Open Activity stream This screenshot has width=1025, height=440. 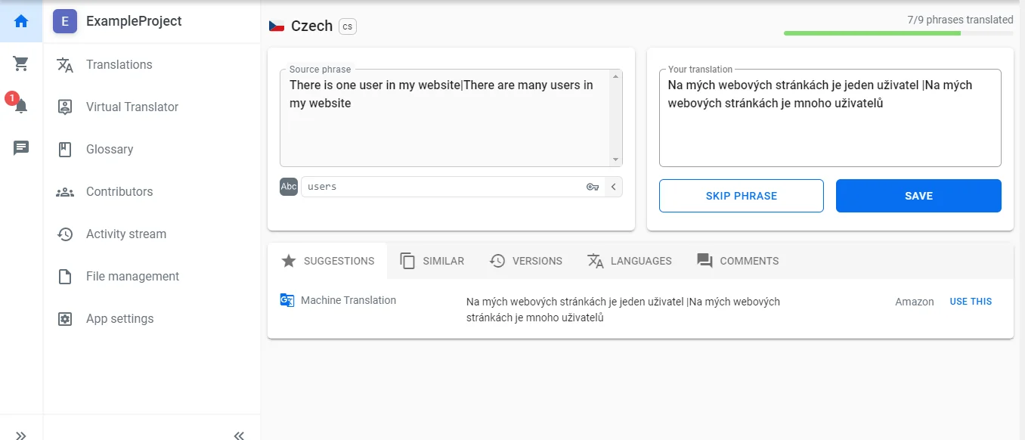point(125,234)
